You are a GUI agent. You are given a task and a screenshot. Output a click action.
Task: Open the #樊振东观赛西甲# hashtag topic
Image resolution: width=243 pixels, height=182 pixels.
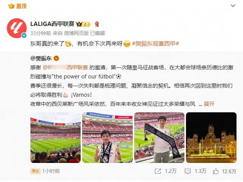156,44
